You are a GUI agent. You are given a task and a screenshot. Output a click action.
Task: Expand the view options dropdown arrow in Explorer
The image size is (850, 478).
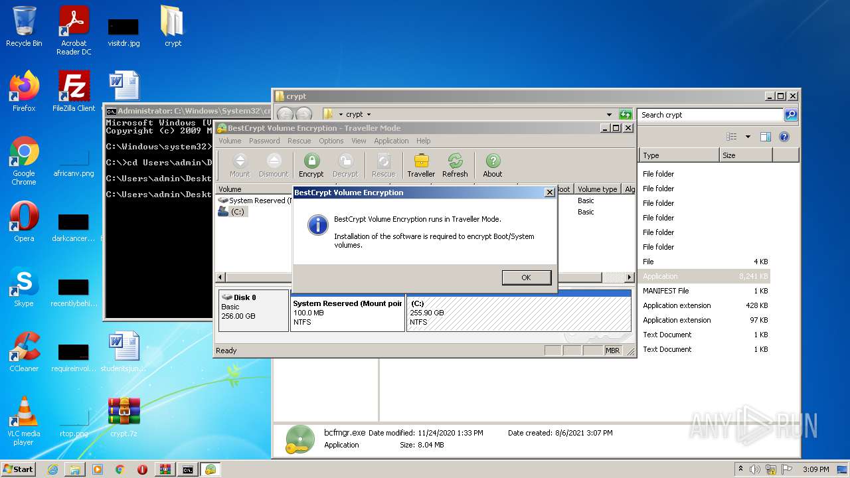(x=748, y=137)
